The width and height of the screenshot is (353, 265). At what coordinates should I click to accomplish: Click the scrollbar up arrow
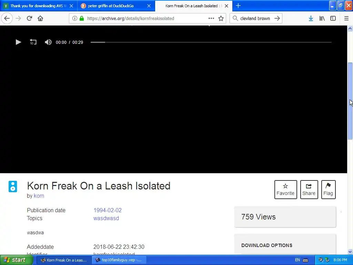point(350,29)
